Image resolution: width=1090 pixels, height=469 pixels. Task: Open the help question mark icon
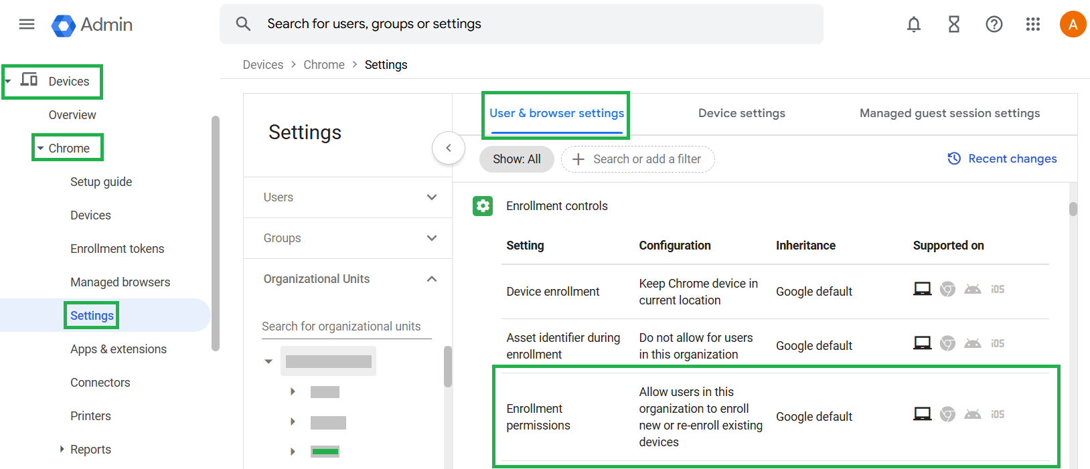[x=994, y=25]
